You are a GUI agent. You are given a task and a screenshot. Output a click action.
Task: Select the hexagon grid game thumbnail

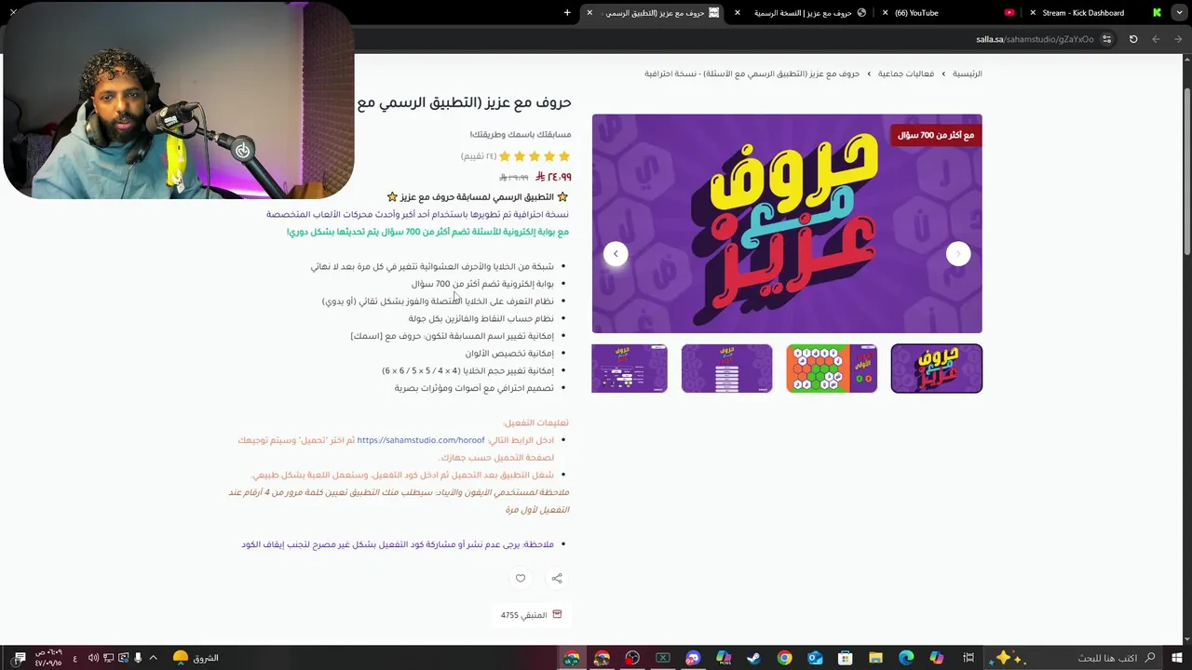pyautogui.click(x=832, y=368)
